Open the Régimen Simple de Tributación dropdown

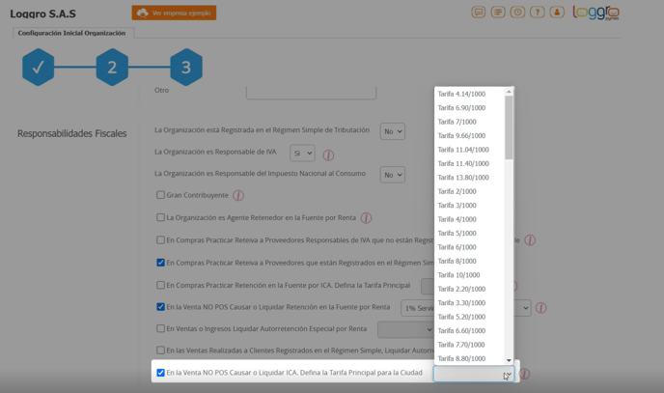pyautogui.click(x=392, y=131)
